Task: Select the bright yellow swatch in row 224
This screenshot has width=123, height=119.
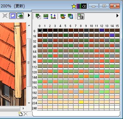Action: click(81, 102)
